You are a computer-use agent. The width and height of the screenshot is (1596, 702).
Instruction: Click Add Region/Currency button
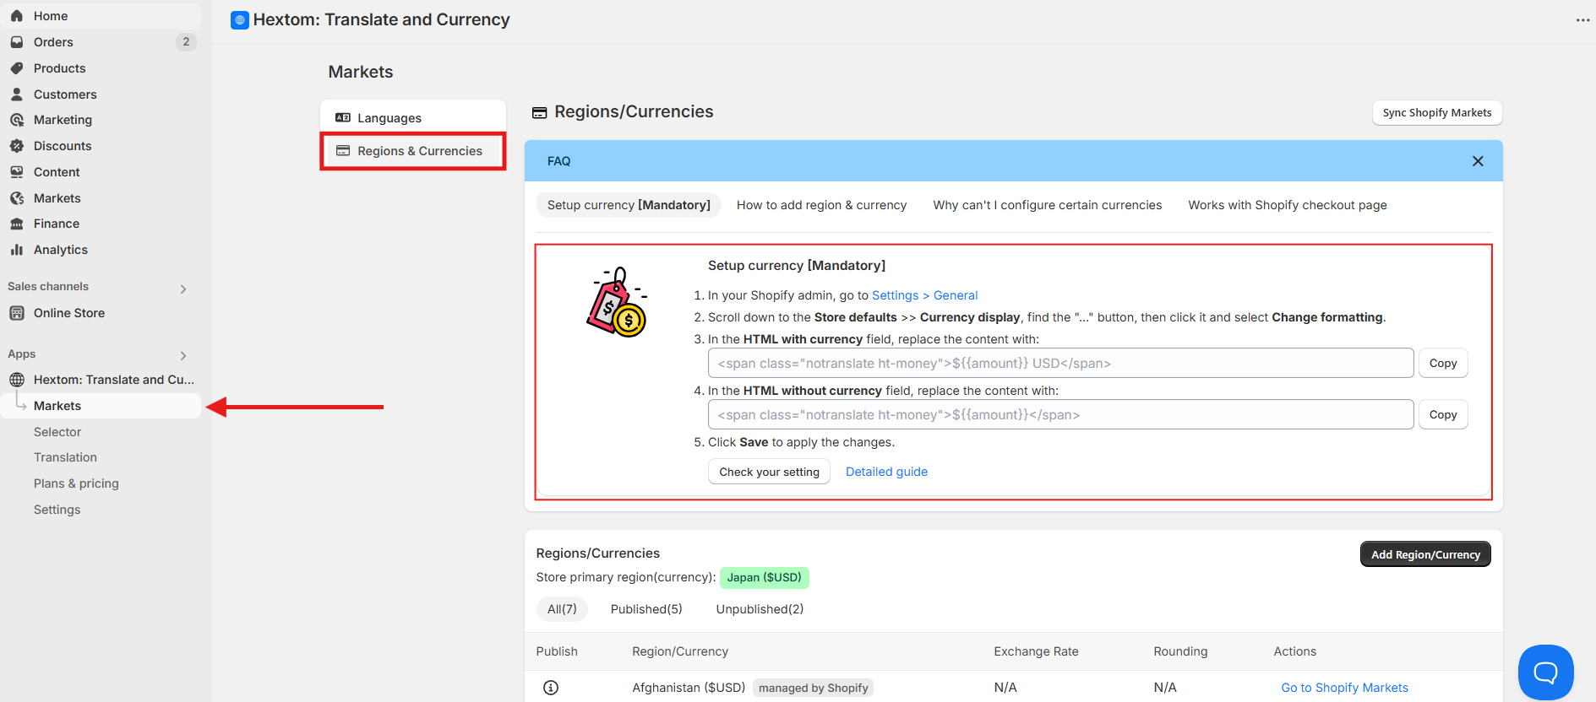tap(1425, 554)
